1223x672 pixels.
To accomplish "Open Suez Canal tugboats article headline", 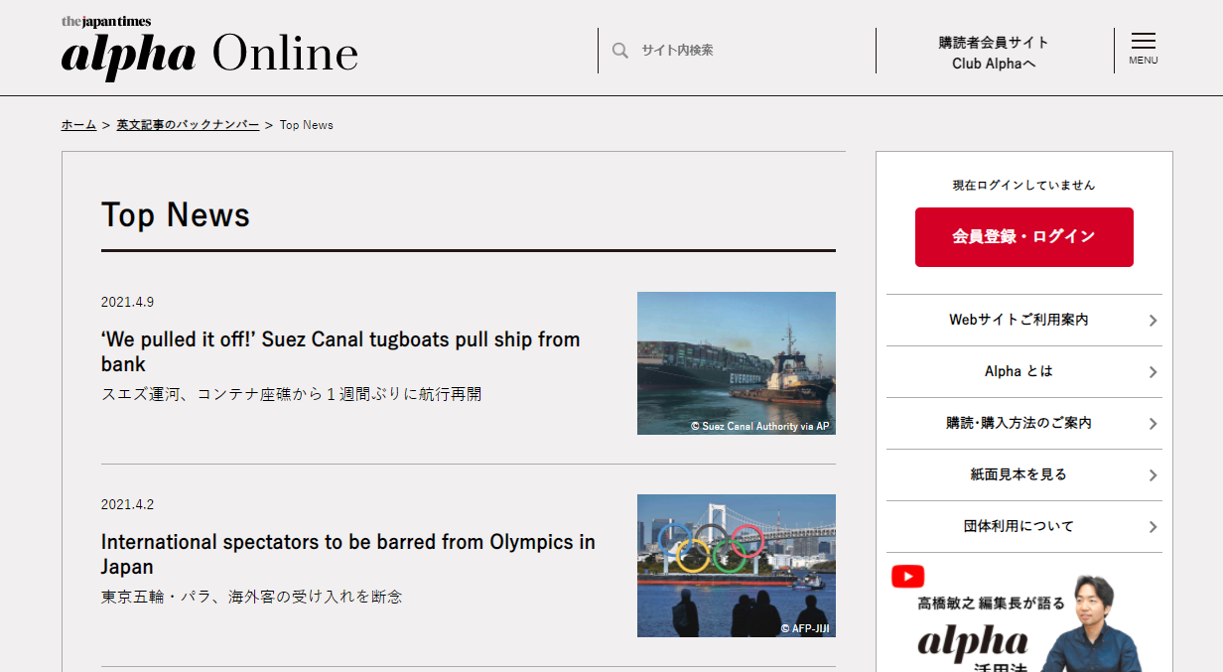I will pos(340,351).
